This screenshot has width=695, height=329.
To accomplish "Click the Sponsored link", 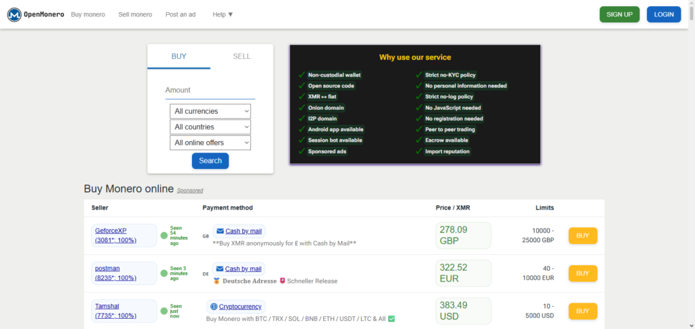I will [x=190, y=191].
